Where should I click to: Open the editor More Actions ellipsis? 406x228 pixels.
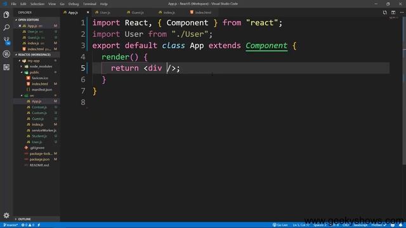[402, 13]
